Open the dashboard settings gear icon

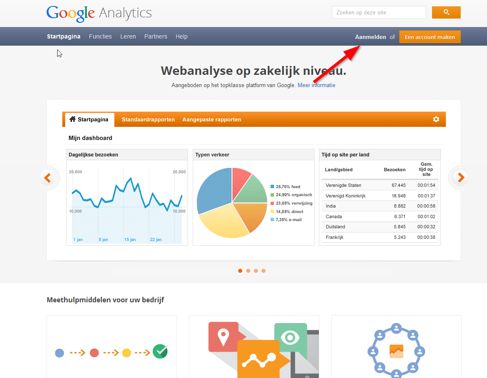(436, 119)
